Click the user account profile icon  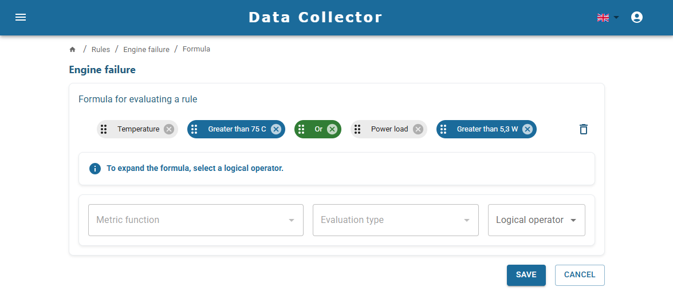636,17
